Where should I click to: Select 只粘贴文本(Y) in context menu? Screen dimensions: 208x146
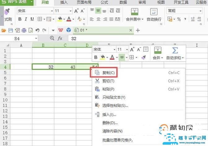(138, 97)
